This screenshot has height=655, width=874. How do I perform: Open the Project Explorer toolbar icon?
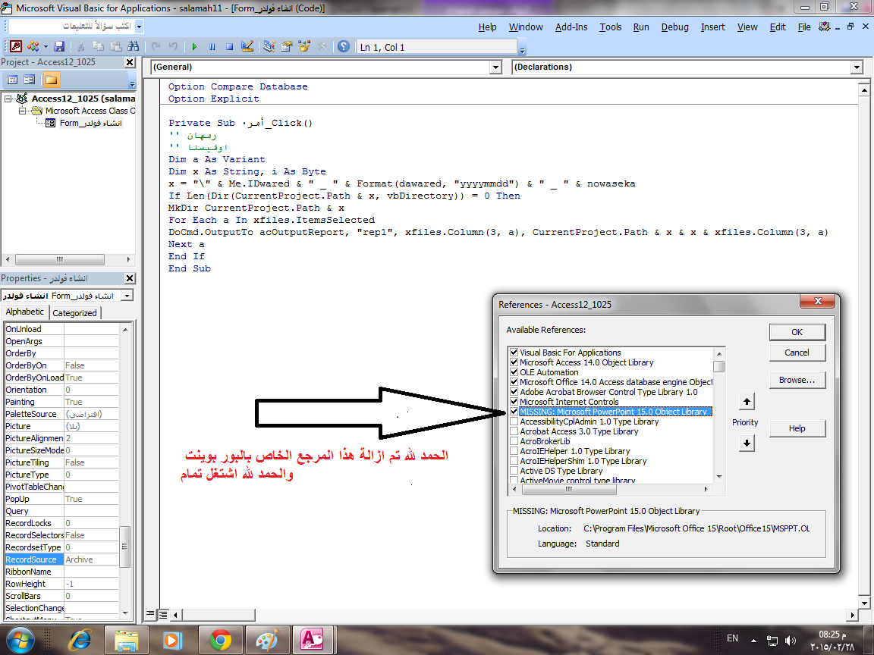click(x=269, y=47)
